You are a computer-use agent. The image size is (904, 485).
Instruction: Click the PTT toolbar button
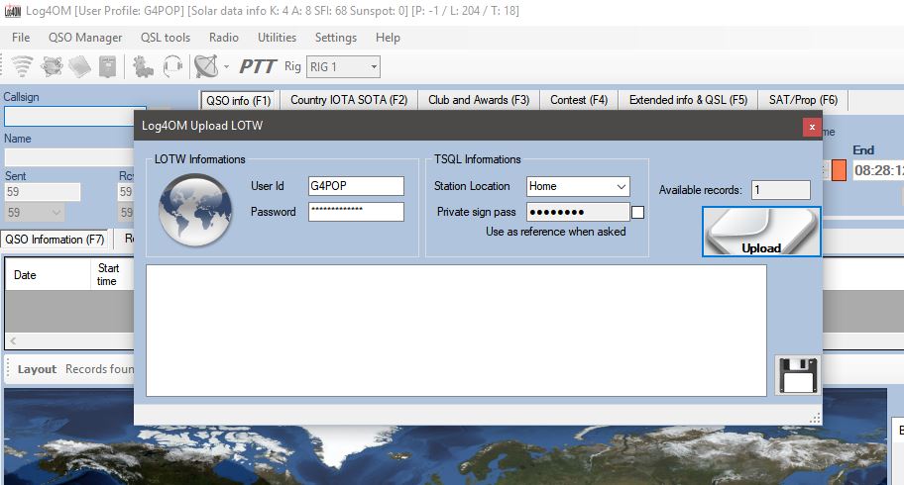(x=257, y=66)
